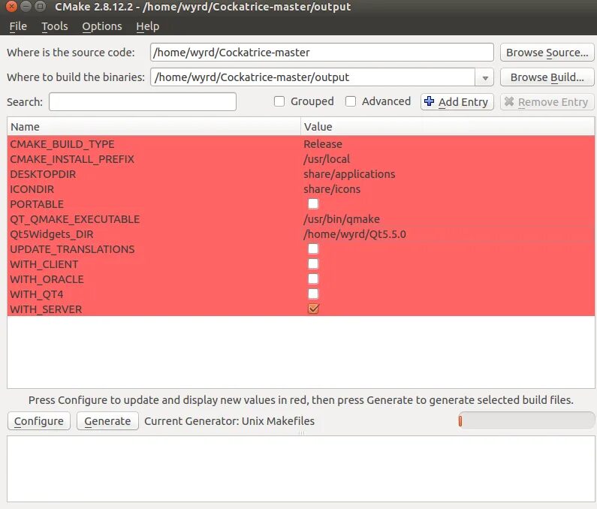Select the Qt5Widgets_DIR entry name
The height and width of the screenshot is (509, 597).
(x=52, y=234)
